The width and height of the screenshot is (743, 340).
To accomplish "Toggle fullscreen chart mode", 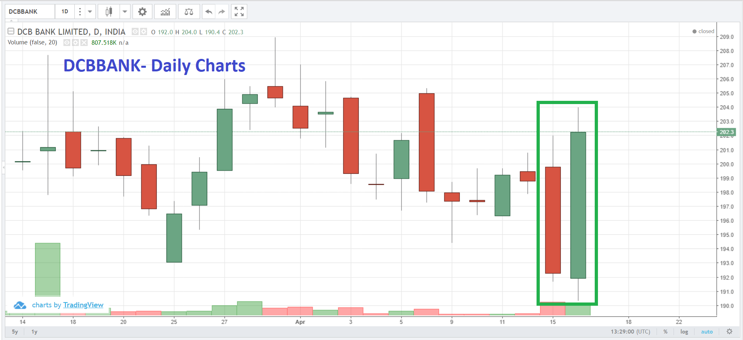I will tap(239, 12).
